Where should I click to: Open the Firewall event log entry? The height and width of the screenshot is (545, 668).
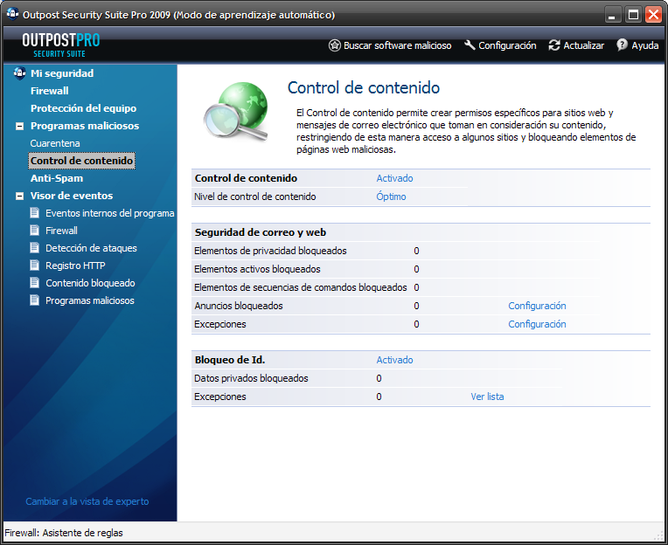coord(62,231)
